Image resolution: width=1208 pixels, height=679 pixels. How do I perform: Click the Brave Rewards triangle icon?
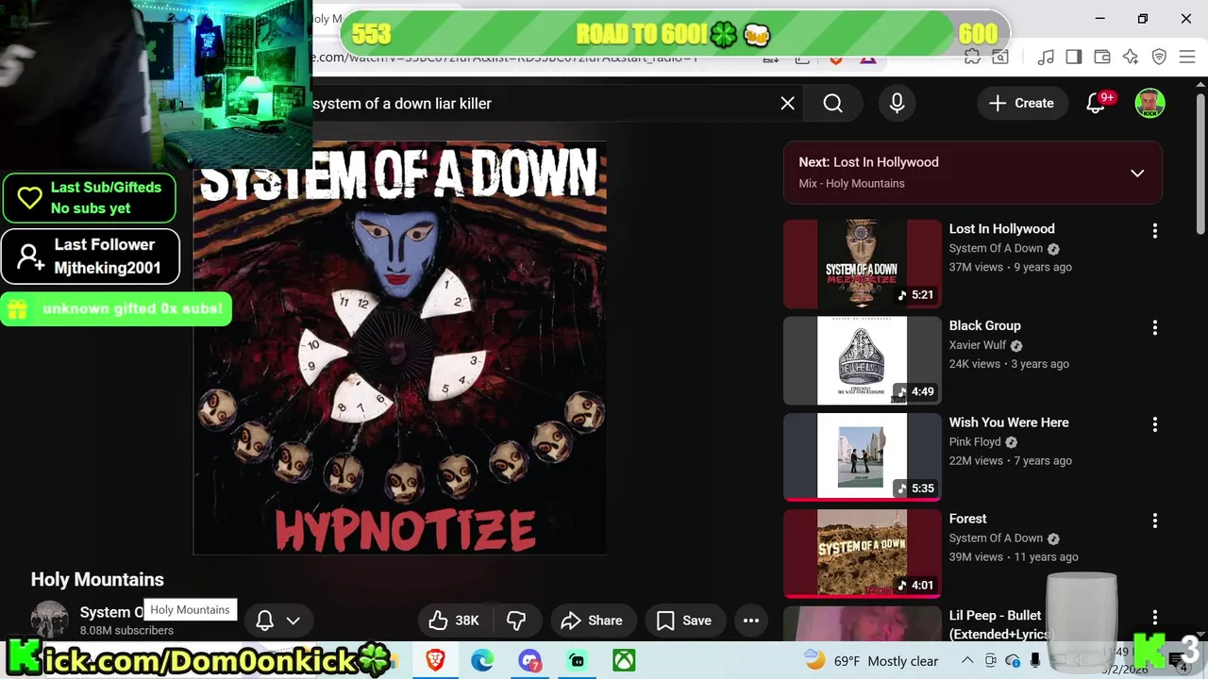(868, 59)
